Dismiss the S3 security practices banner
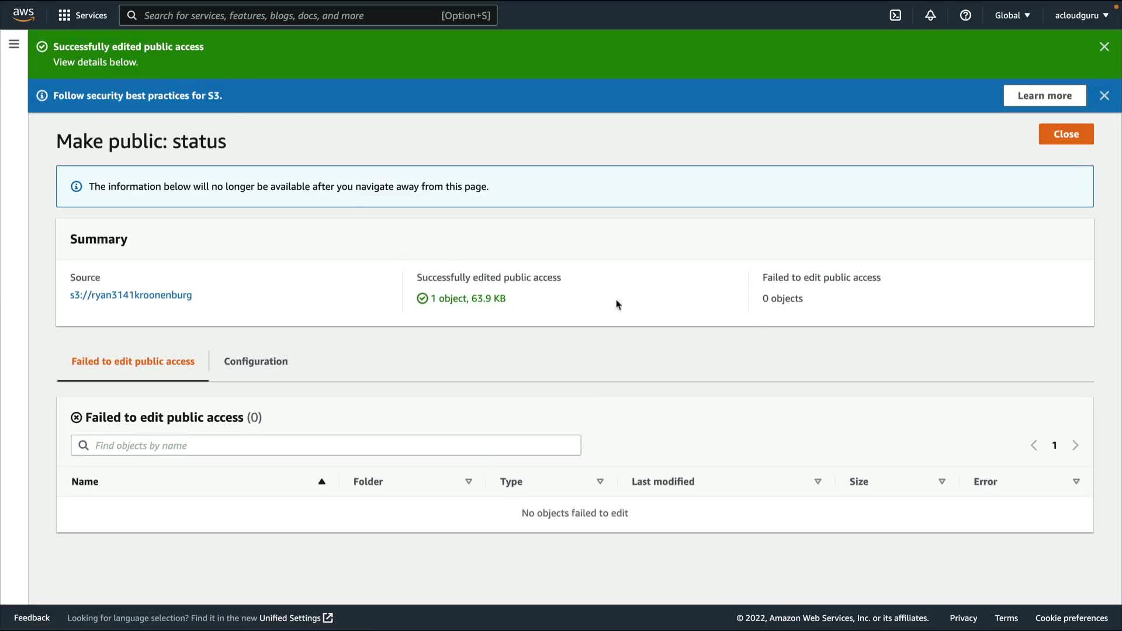 point(1104,96)
